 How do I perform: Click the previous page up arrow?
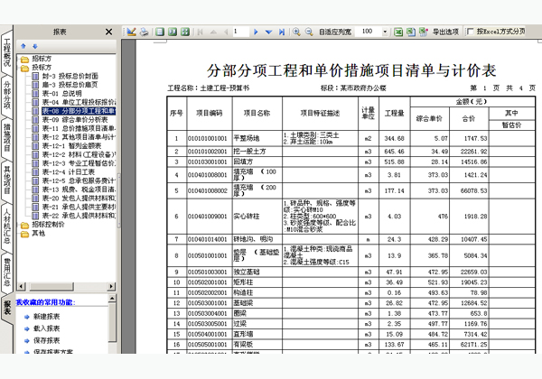213,32
